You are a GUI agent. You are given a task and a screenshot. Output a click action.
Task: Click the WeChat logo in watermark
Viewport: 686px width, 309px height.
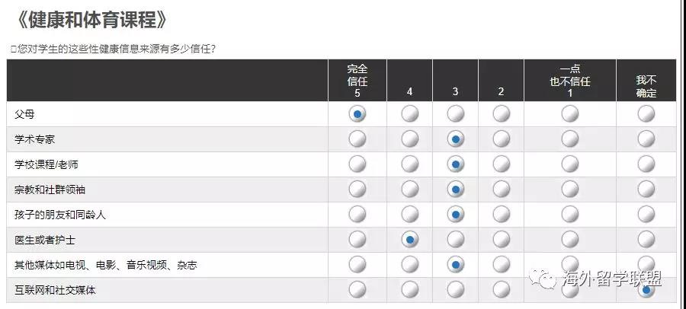click(543, 277)
